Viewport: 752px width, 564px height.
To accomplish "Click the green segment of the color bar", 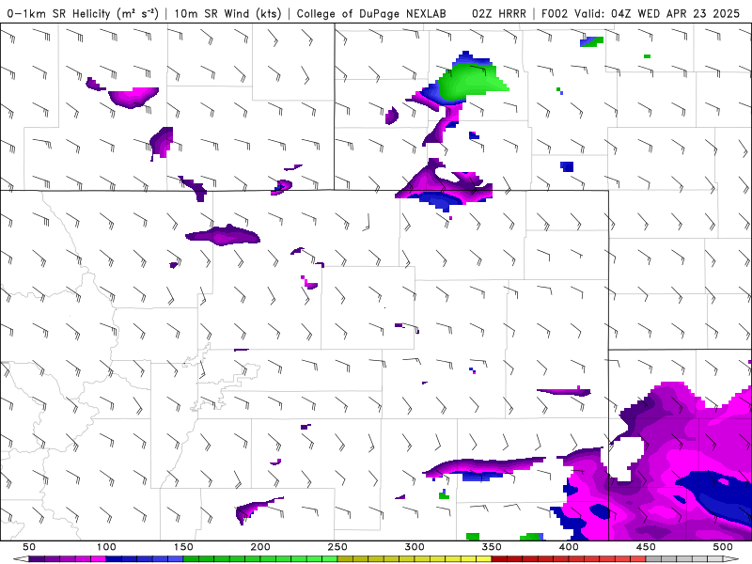I will point(260,559).
